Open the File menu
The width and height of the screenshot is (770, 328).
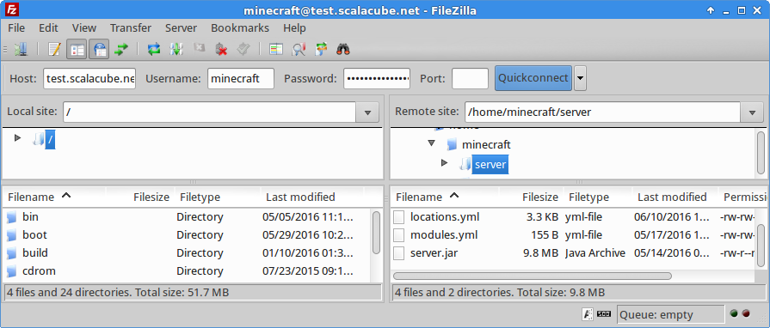16,28
